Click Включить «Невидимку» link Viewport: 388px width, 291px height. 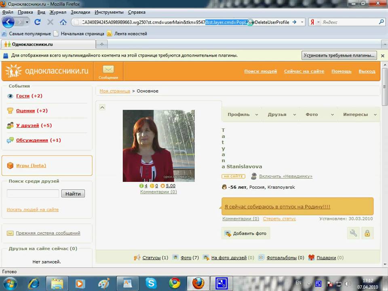pyautogui.click(x=286, y=176)
